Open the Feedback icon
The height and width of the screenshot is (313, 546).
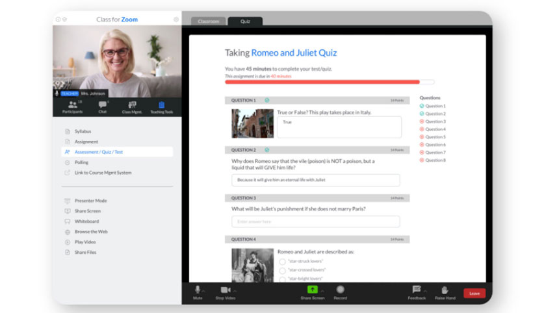[x=417, y=290]
